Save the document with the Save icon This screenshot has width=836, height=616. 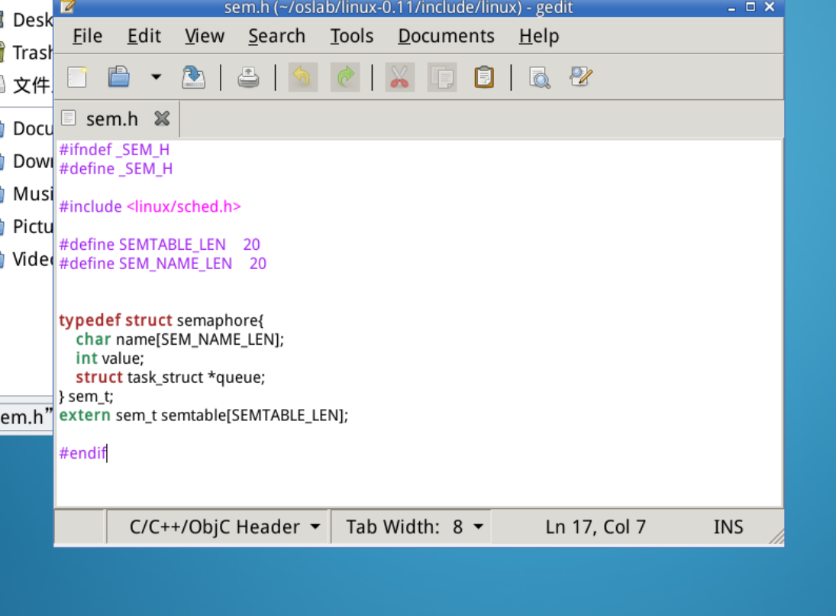point(193,77)
